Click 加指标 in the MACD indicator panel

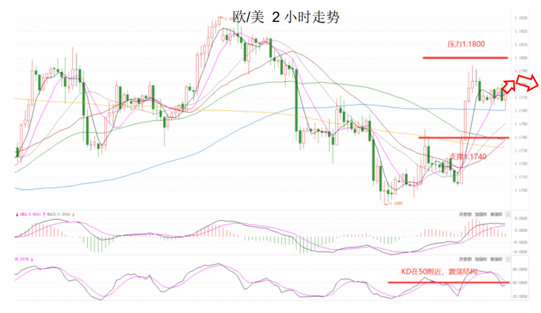(x=481, y=214)
